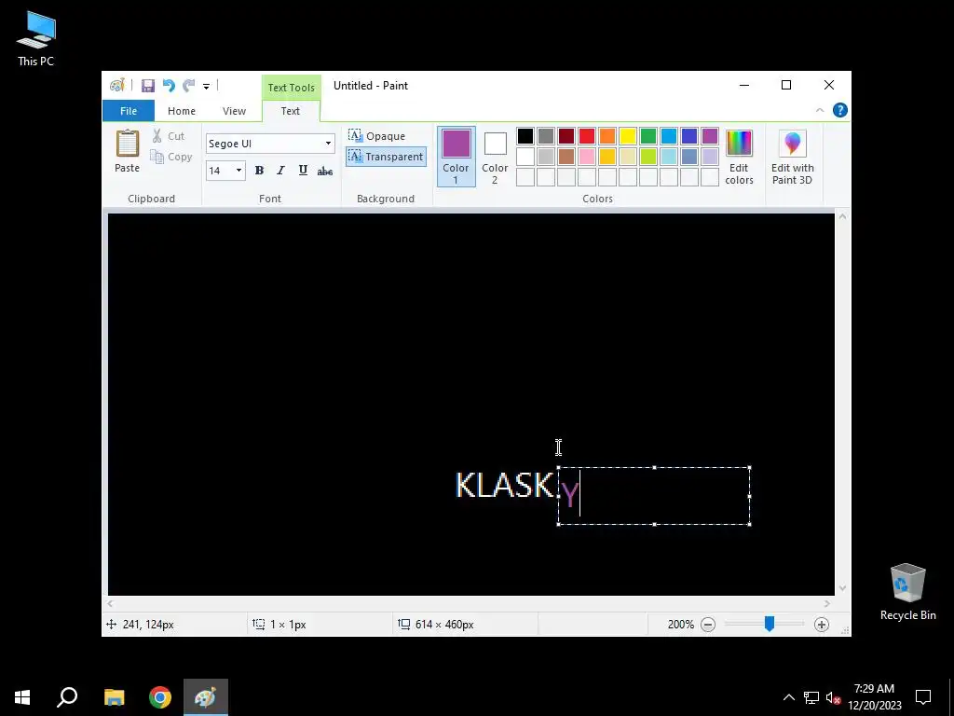This screenshot has height=716, width=954.
Task: Undo the last action
Action: pos(169,85)
